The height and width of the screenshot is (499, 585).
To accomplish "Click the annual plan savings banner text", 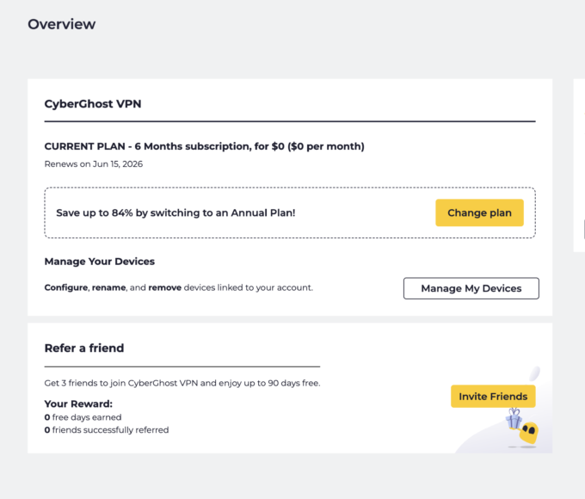I will [175, 213].
